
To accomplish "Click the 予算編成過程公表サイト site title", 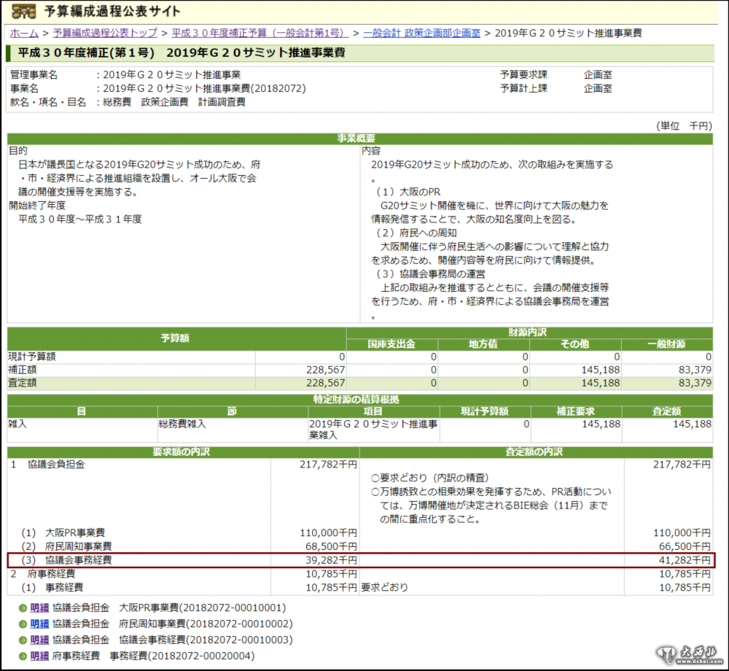I will click(112, 12).
